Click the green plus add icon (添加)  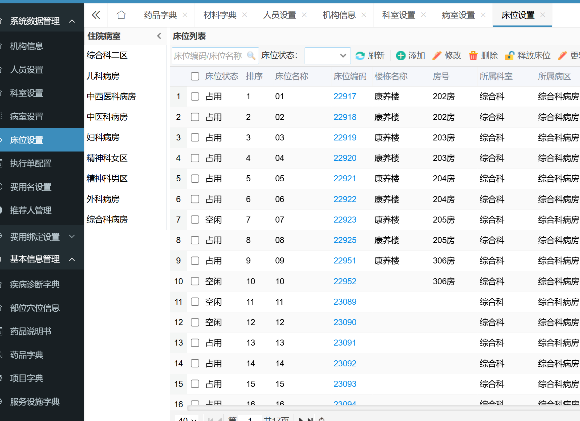click(401, 56)
